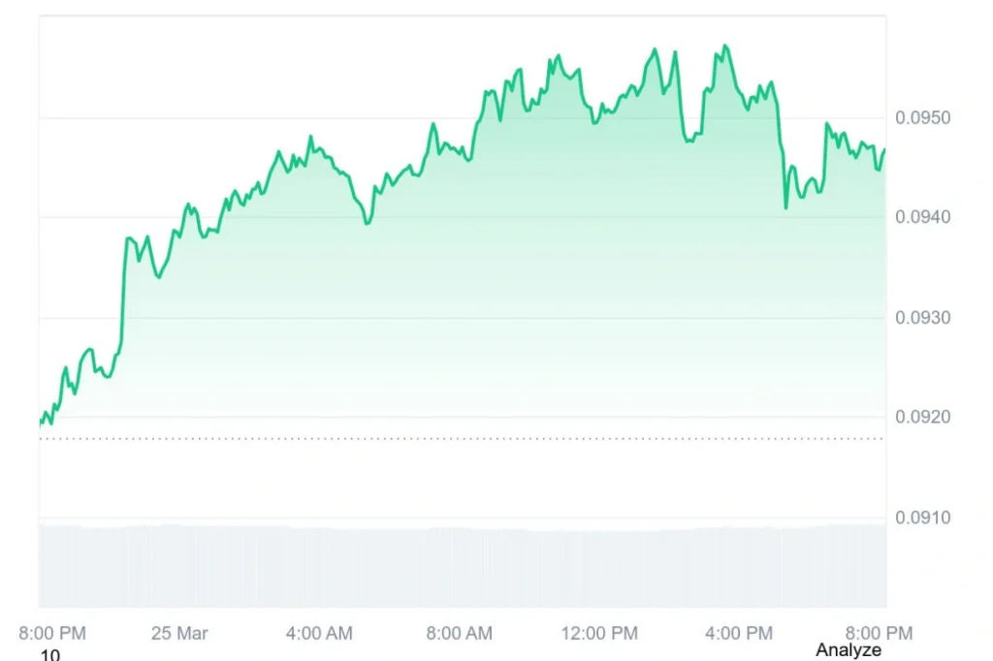This screenshot has width=993, height=661.
Task: Click the 8:00 PM label above Analyze
Action: point(879,633)
